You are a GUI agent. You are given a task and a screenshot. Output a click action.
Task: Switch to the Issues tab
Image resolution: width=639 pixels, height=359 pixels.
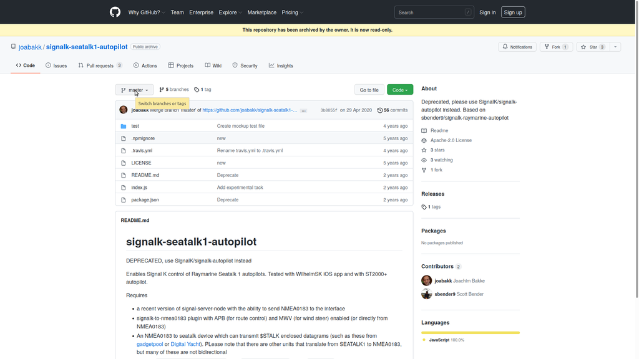(x=56, y=65)
